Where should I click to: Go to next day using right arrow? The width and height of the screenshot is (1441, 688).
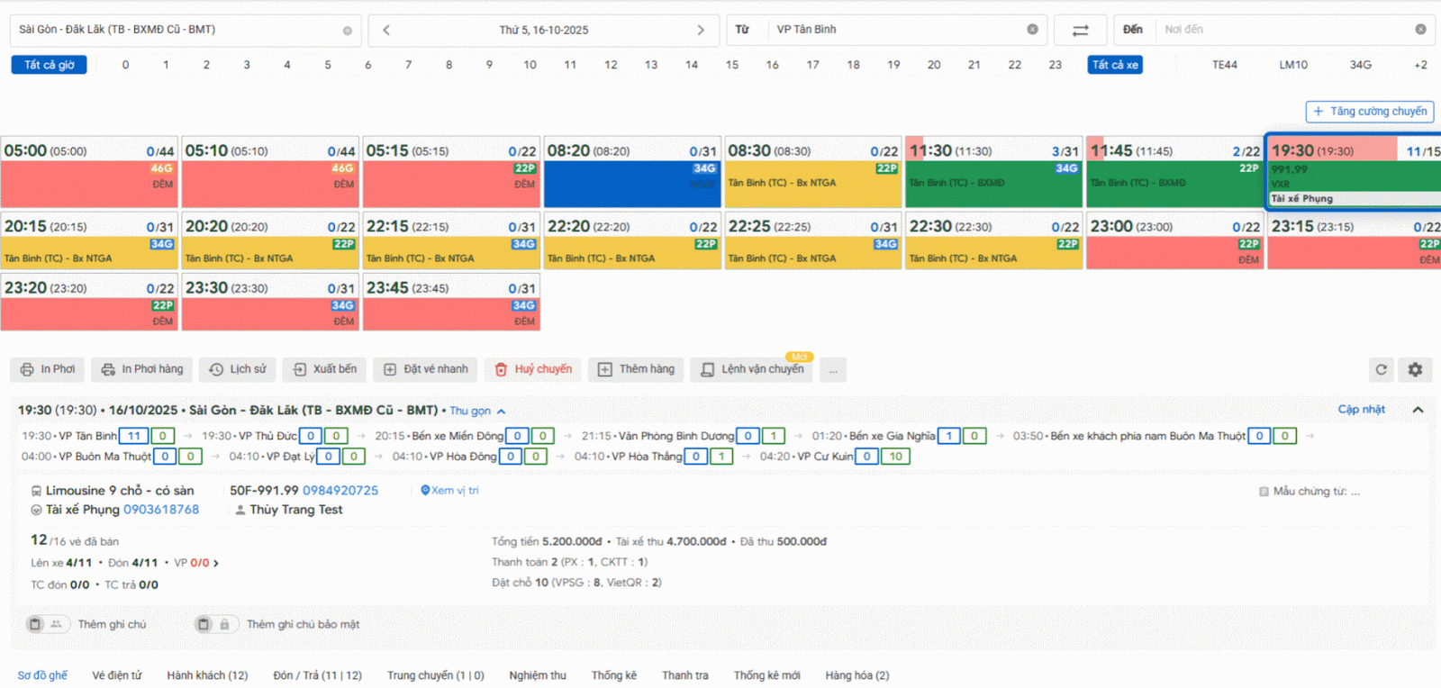click(701, 30)
